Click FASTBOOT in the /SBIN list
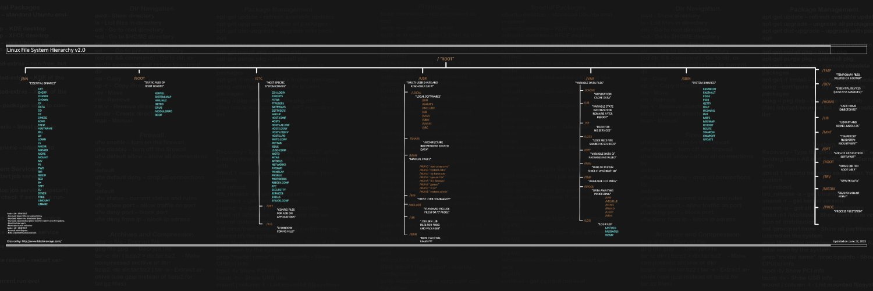The width and height of the screenshot is (873, 291). pos(709,89)
